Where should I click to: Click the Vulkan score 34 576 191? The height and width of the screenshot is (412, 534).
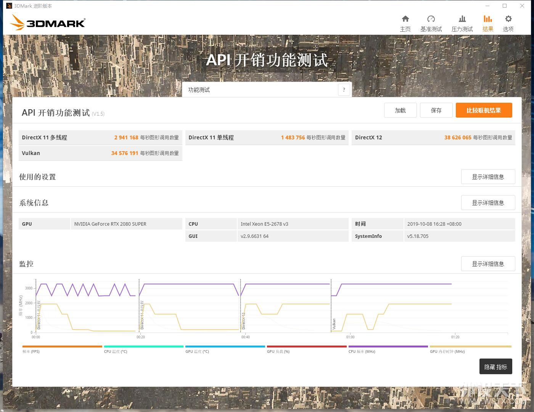[x=125, y=153]
